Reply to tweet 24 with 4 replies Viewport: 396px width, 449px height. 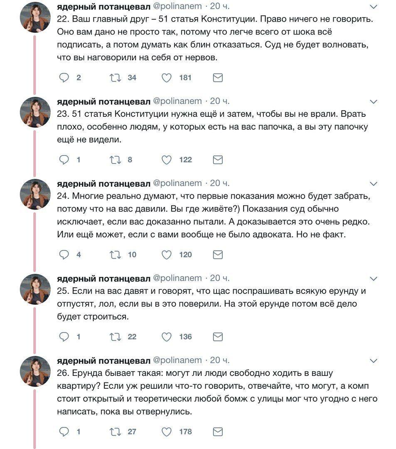[x=64, y=254]
